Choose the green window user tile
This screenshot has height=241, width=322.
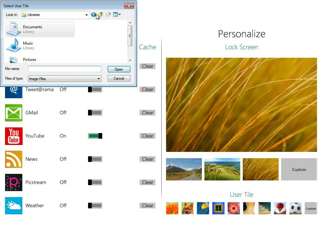[218, 208]
